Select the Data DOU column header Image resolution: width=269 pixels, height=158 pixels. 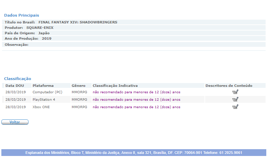(15, 85)
